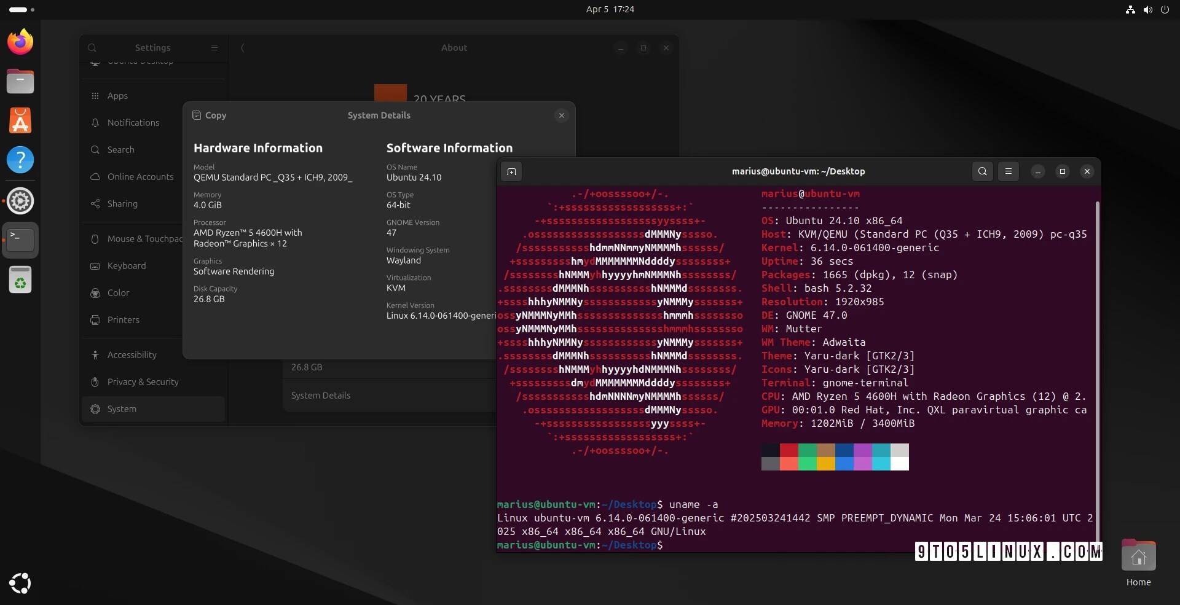Open the terminal hamburger menu
1180x605 pixels.
[1008, 172]
